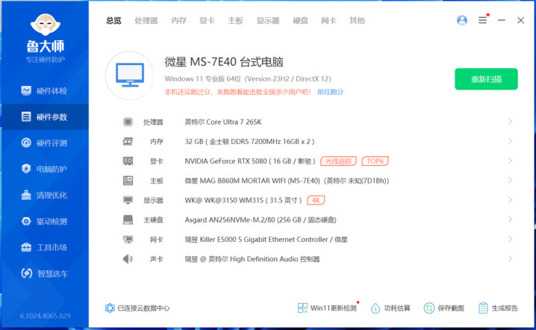Click the desktop computer monitor icon
536x330 pixels.
(x=130, y=75)
